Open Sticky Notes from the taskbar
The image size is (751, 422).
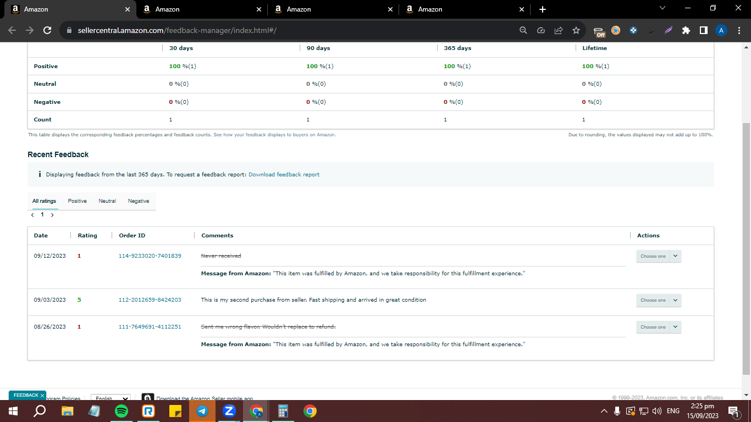(x=175, y=411)
